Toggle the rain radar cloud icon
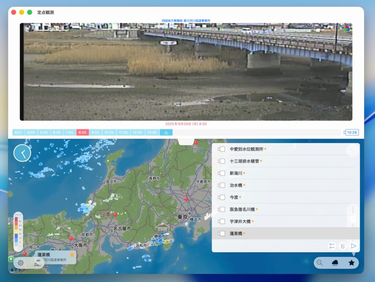Image resolution: width=375 pixels, height=282 pixels. point(335,263)
